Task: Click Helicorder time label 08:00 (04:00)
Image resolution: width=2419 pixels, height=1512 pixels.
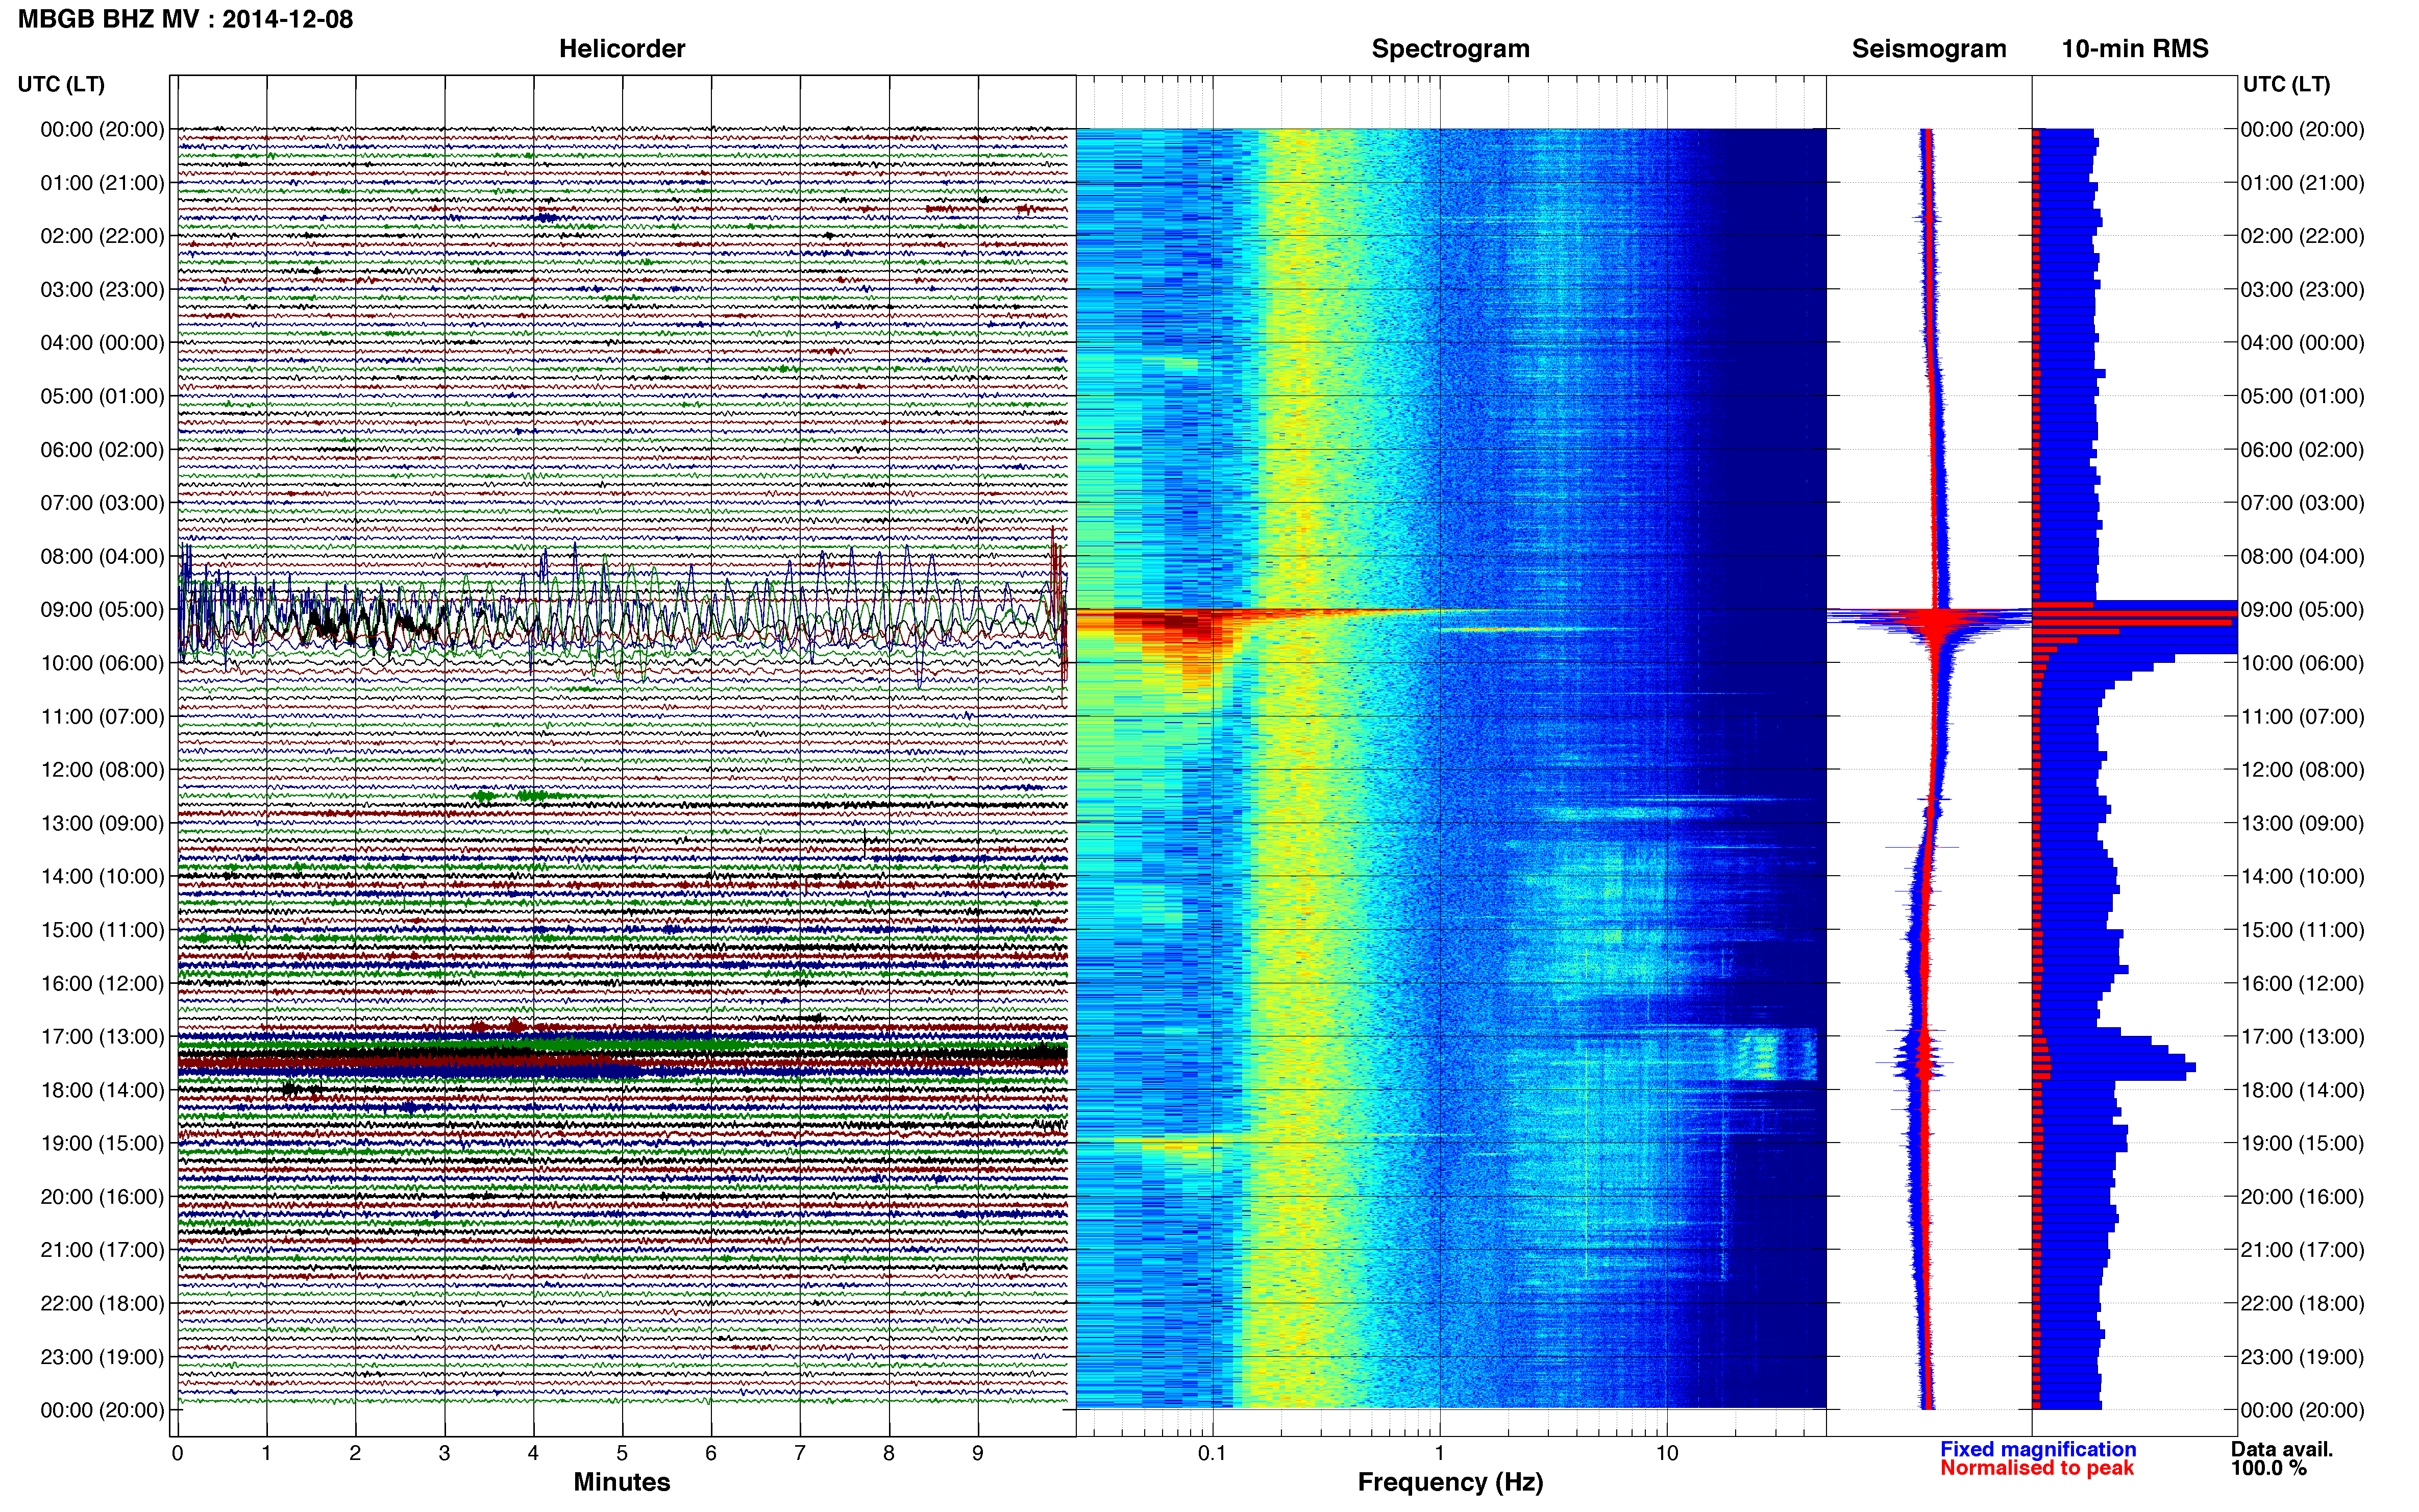Action: coord(102,556)
